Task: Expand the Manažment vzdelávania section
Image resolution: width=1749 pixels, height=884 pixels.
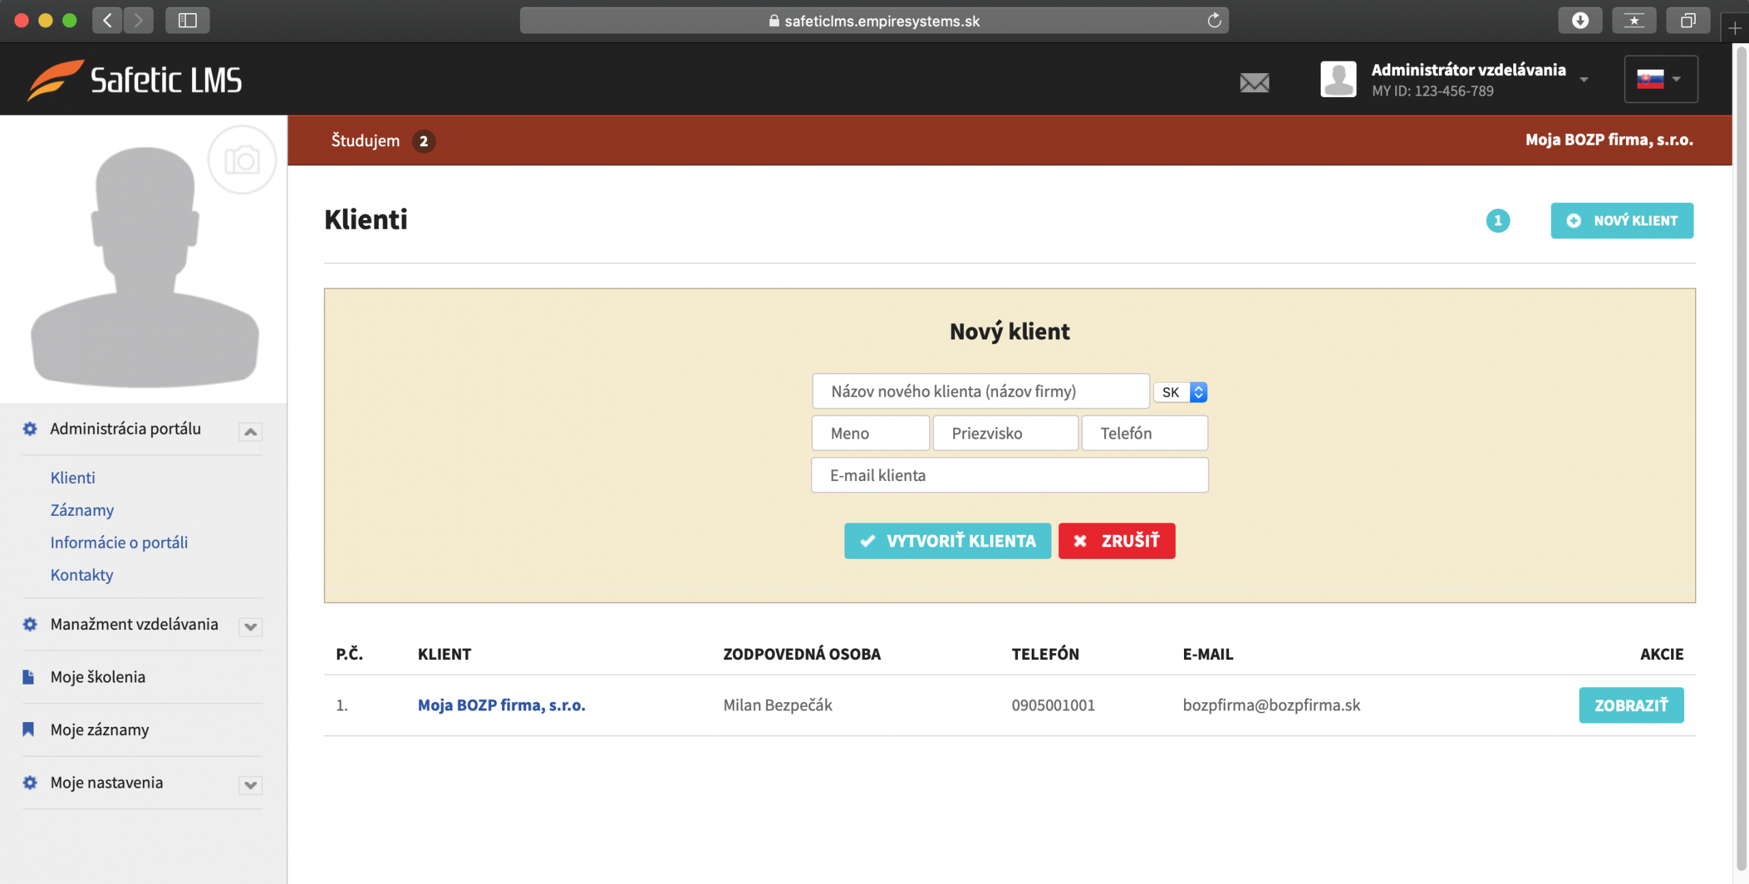Action: click(x=251, y=626)
